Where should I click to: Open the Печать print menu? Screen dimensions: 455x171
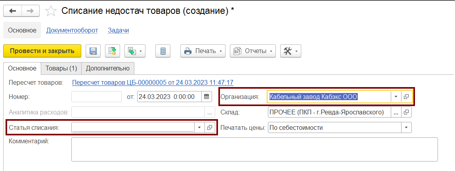tap(203, 51)
